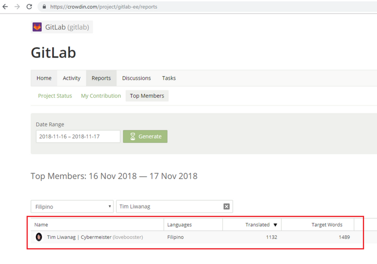
Task: Click the Date Range input field
Action: 78,136
